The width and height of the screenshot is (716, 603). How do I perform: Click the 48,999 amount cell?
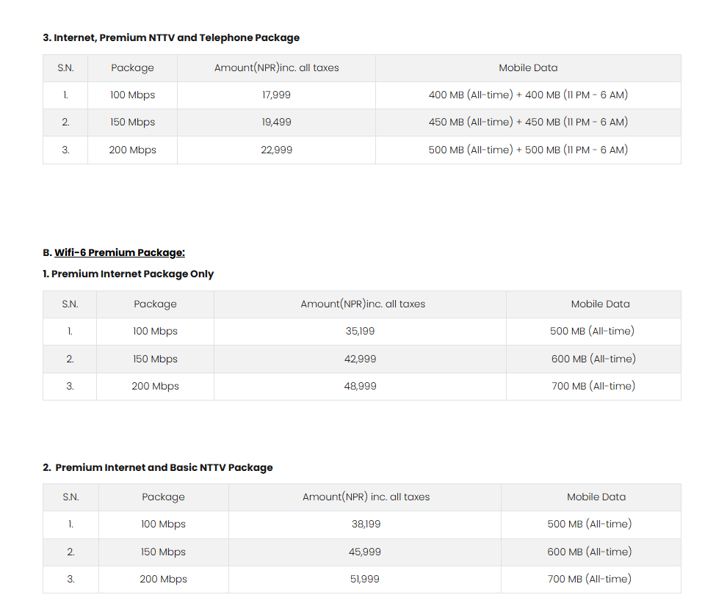pos(360,386)
